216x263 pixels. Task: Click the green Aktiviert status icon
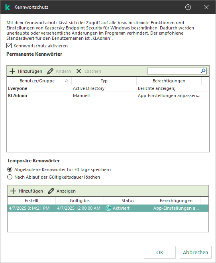point(108,208)
